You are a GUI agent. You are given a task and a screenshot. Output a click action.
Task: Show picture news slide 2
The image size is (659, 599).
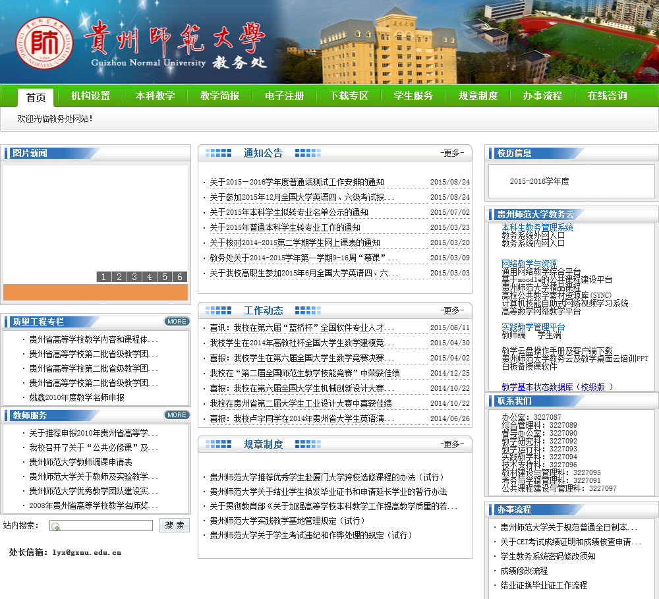point(119,277)
